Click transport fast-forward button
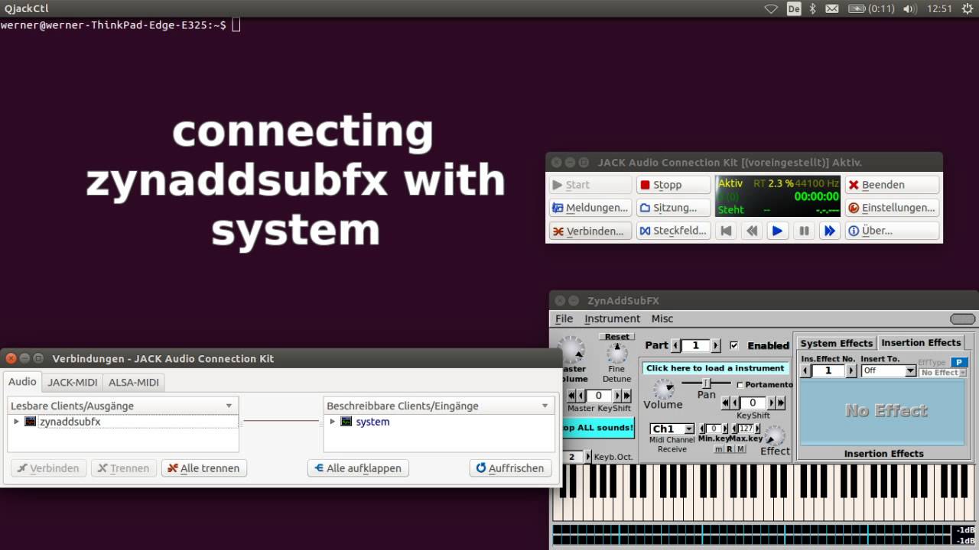 pos(829,231)
